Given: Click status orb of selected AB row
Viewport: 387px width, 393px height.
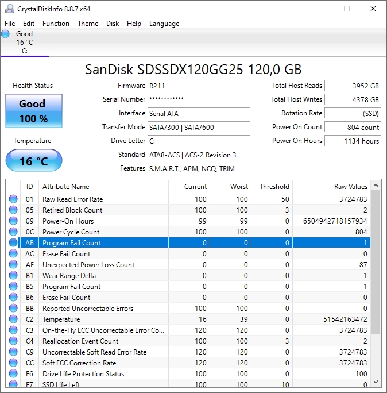Looking at the screenshot, I should coord(13,242).
